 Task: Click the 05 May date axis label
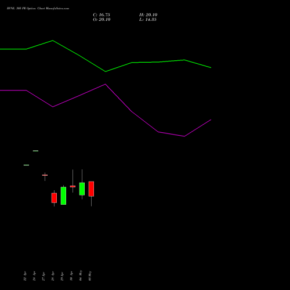tap(90, 275)
